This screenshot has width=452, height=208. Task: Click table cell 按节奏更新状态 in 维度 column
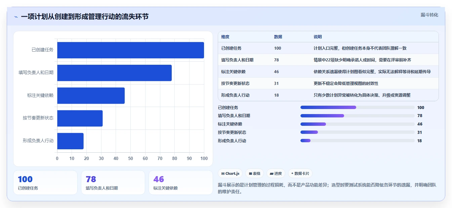click(235, 84)
